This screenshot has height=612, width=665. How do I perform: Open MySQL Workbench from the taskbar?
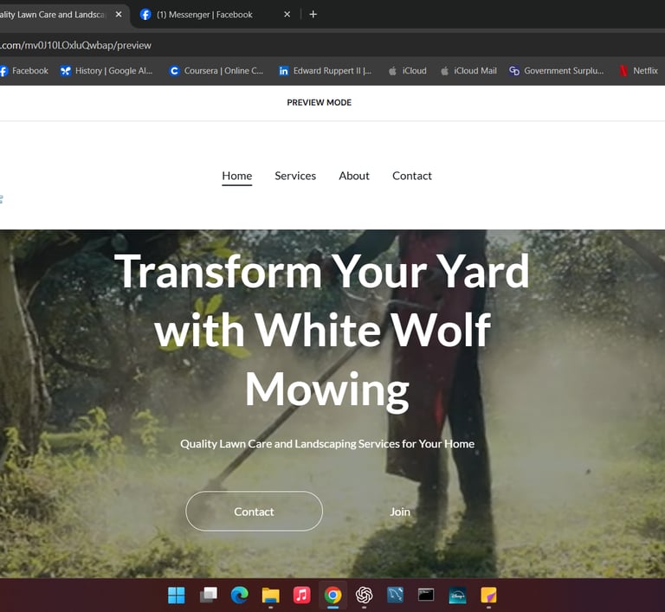[395, 595]
